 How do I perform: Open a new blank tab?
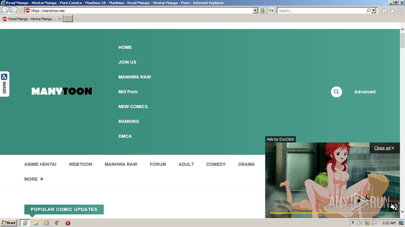[x=68, y=19]
